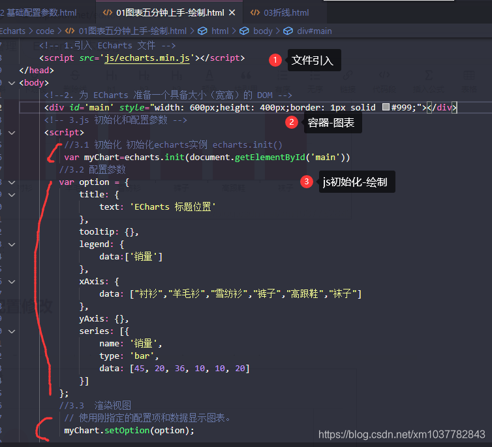
Task: Click the yAxis: {} line
Action: pos(104,319)
